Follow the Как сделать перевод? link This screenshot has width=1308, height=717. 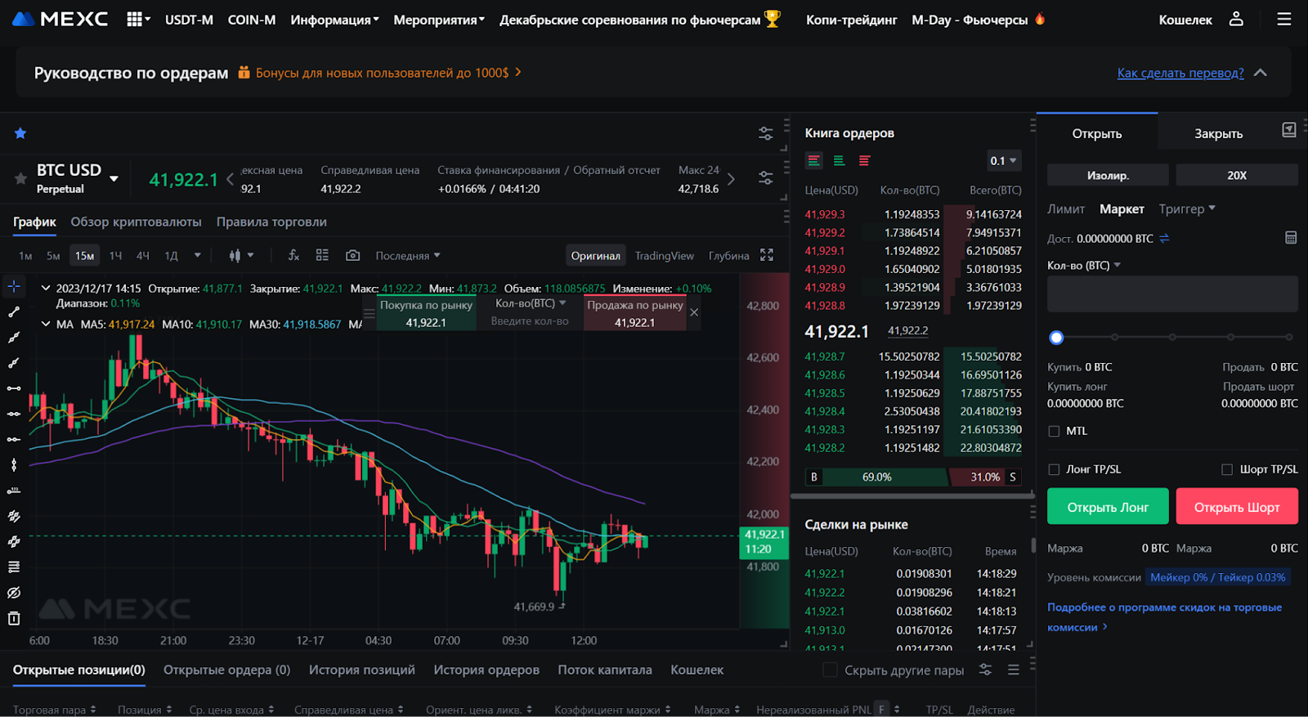coord(1180,73)
